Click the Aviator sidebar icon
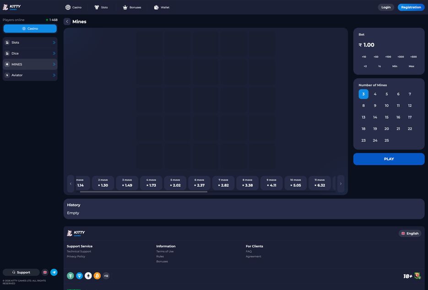The image size is (428, 290). click(x=7, y=75)
